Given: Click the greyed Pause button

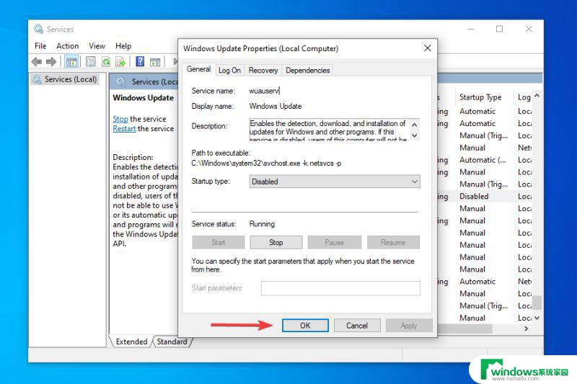Looking at the screenshot, I should pyautogui.click(x=334, y=242).
